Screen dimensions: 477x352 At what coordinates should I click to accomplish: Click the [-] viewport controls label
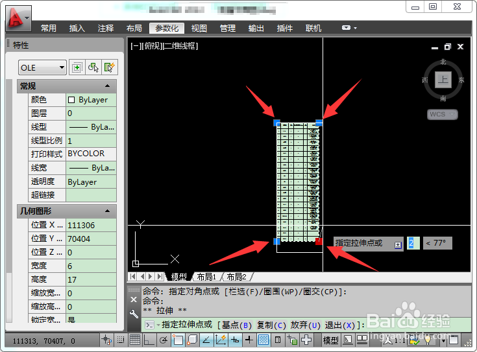pos(136,46)
